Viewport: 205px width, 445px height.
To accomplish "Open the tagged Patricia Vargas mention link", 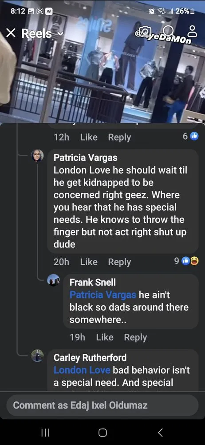I will (x=103, y=295).
